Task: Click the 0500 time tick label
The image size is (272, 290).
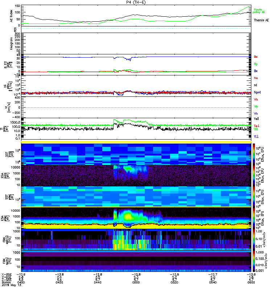Action: 136,282
